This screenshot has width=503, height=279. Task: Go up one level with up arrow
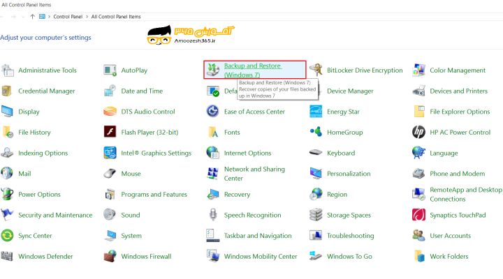click(x=32, y=17)
